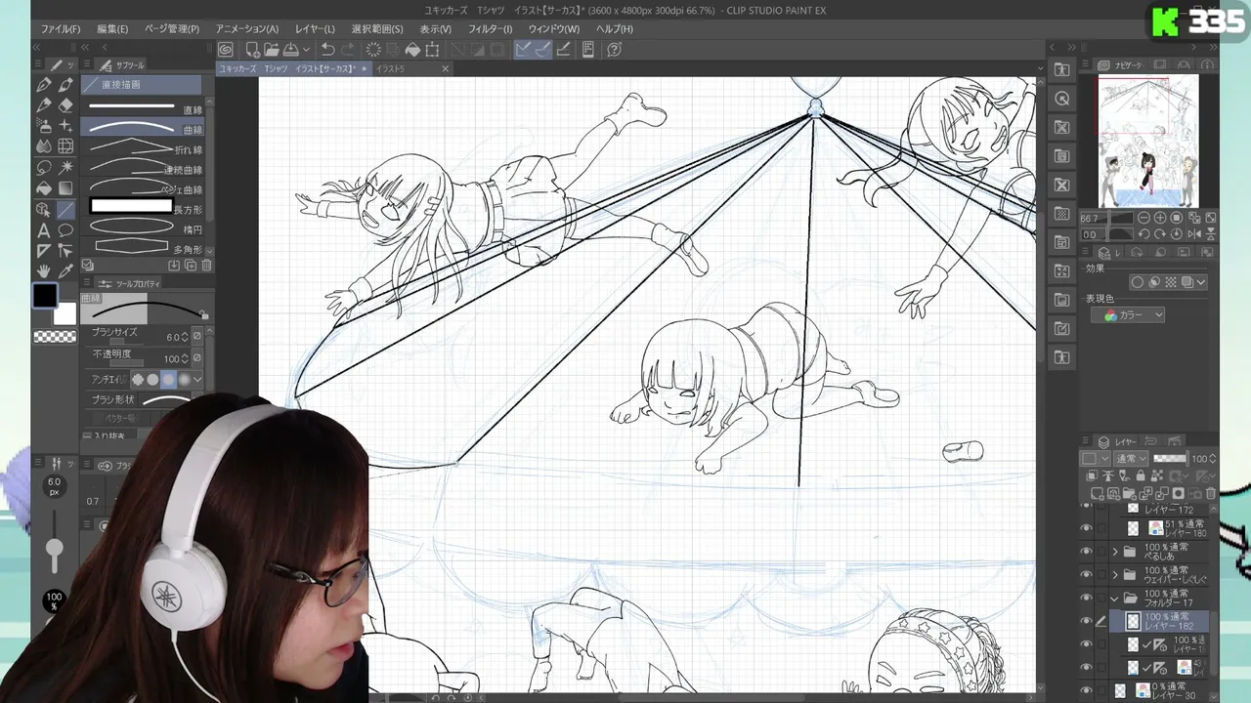Click the clear layer sparkle icon

click(x=373, y=50)
